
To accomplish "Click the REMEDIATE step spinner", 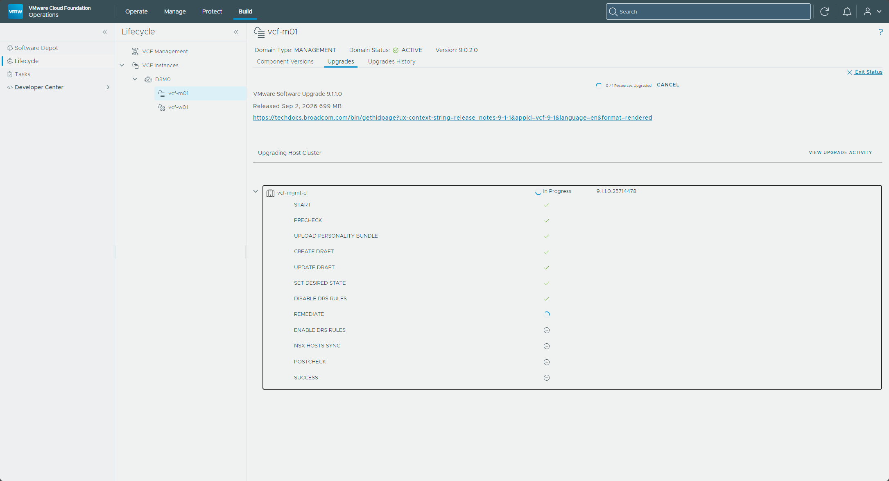I will 547,315.
